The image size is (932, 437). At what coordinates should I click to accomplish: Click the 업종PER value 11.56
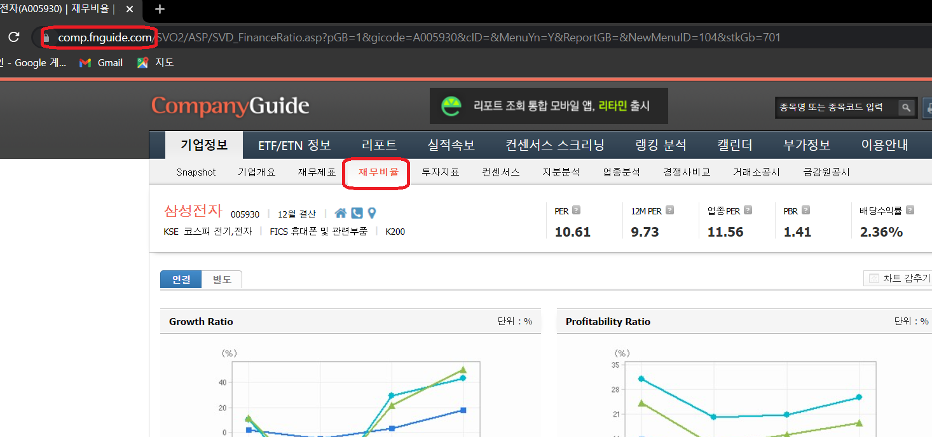(x=725, y=232)
